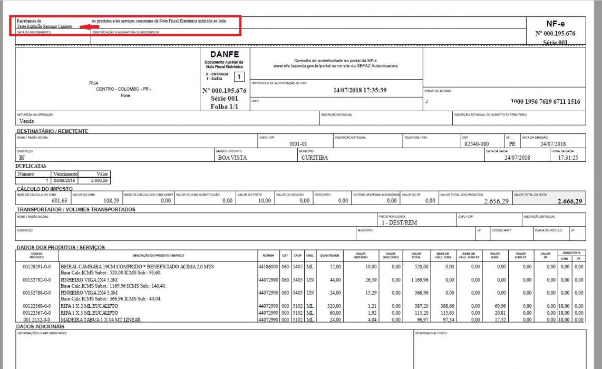This screenshot has height=369, width=602.
Task: Click the Hora da Saída value 17:31:25
Action: tap(568, 158)
